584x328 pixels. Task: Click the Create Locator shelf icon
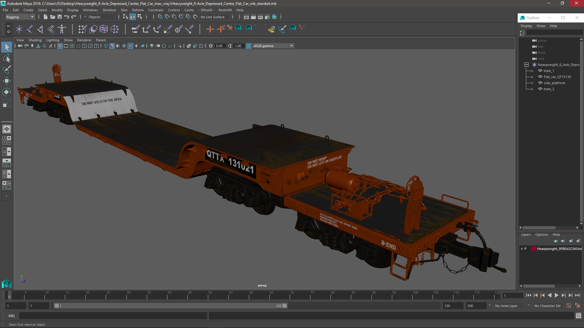click(x=19, y=29)
